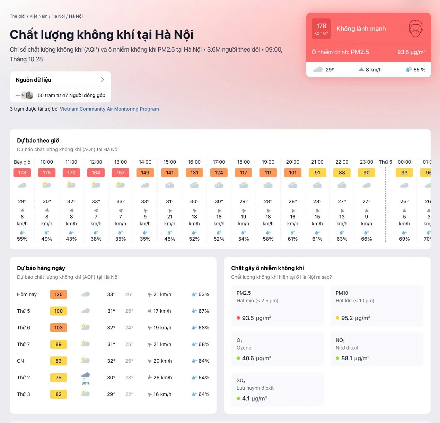Click 'Dự báo theo giờ' section heading
The height and width of the screenshot is (423, 440).
pyautogui.click(x=38, y=140)
